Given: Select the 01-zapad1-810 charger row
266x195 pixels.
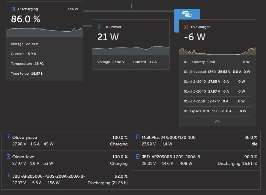Looking at the screenshot, I should pyautogui.click(x=217, y=111).
